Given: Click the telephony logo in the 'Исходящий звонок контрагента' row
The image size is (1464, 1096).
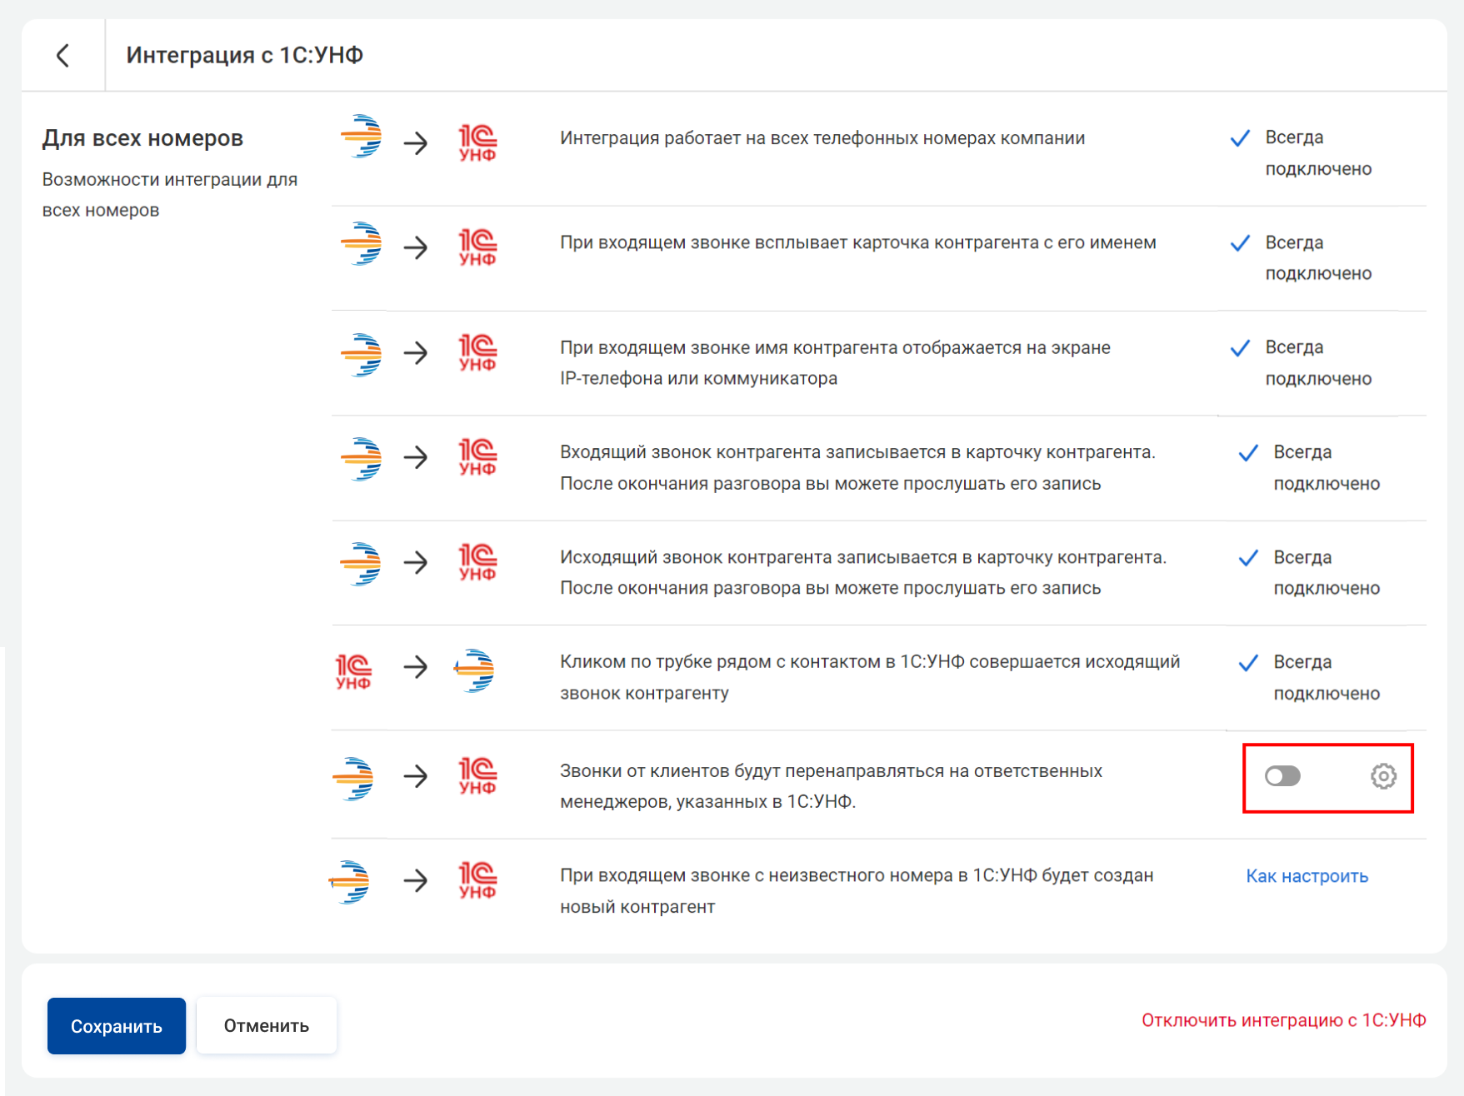Looking at the screenshot, I should (x=362, y=564).
